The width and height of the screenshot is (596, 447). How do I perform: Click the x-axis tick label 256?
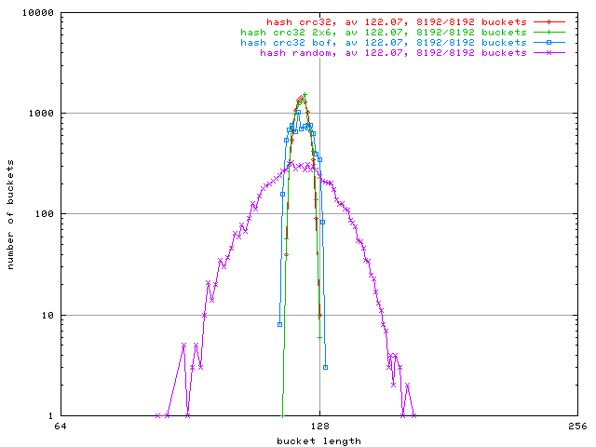click(x=577, y=427)
